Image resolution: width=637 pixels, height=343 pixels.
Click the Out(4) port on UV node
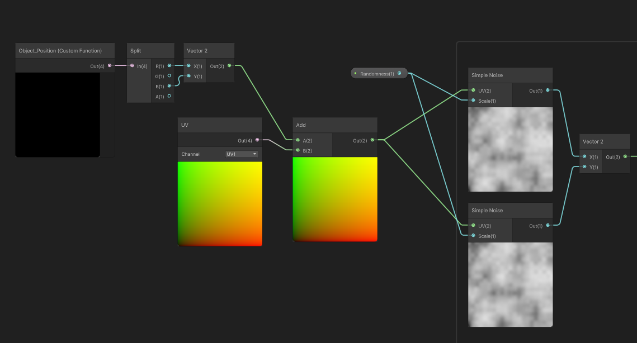[257, 140]
